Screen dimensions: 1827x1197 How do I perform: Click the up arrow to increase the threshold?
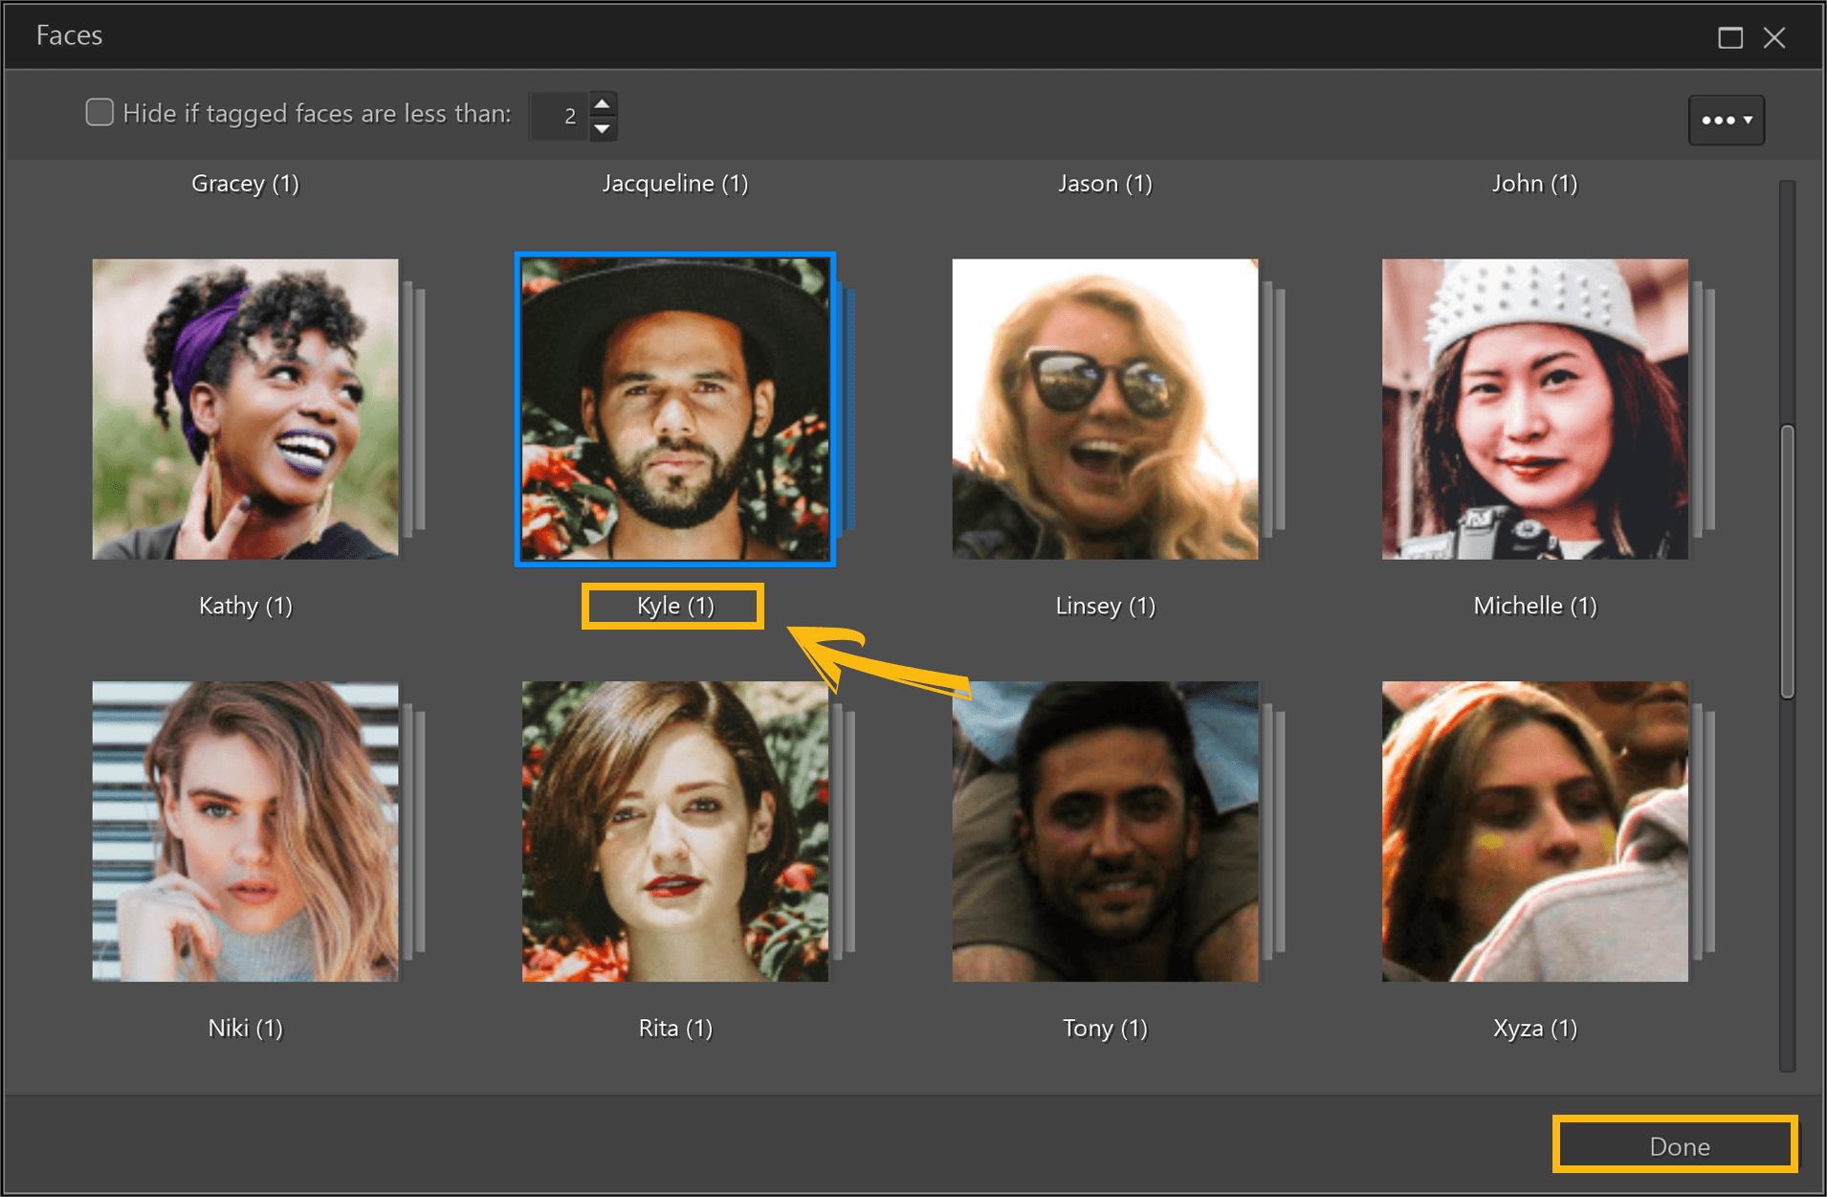tap(602, 101)
